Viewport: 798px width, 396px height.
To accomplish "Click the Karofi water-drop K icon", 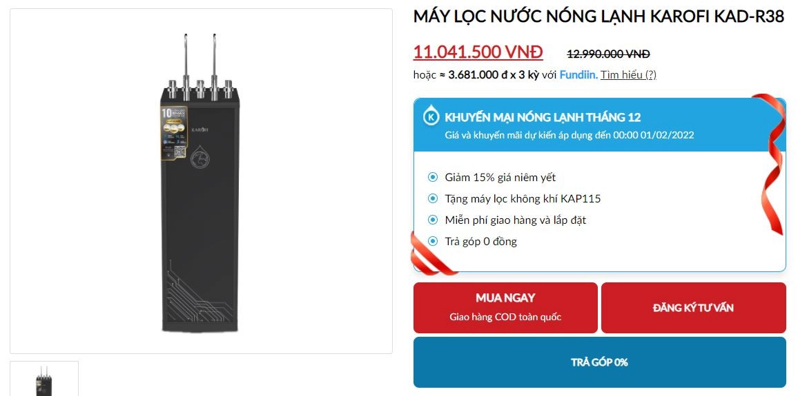I will [x=431, y=117].
